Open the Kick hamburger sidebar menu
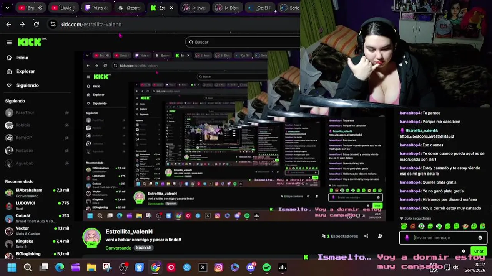492x276 pixels. pyautogui.click(x=9, y=42)
